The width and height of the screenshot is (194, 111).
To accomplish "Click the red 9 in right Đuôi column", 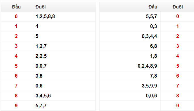I will [x=178, y=106].
